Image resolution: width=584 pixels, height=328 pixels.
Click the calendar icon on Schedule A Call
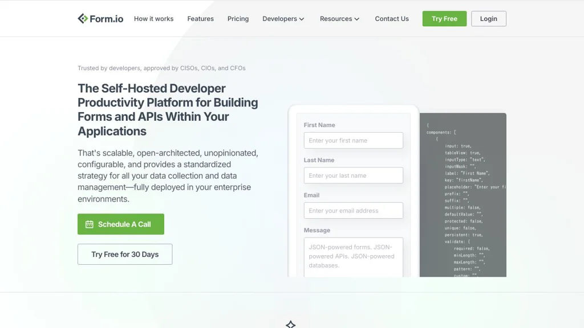coord(90,224)
